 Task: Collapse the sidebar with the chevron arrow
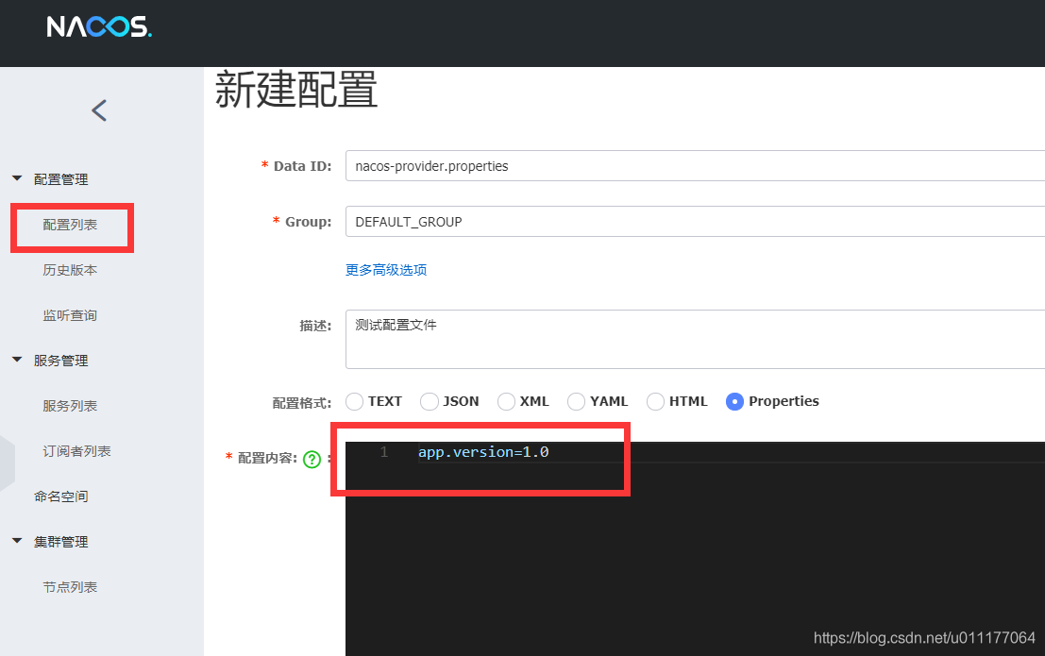98,109
